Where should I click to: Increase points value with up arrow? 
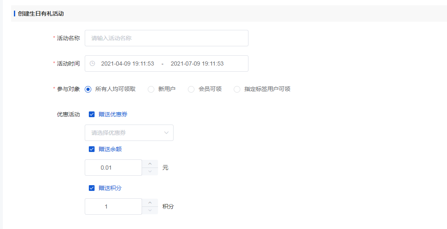click(x=150, y=202)
